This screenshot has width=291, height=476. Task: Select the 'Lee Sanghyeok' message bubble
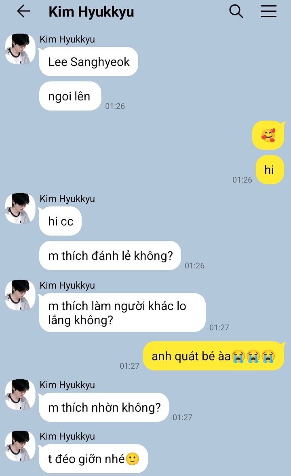point(89,62)
